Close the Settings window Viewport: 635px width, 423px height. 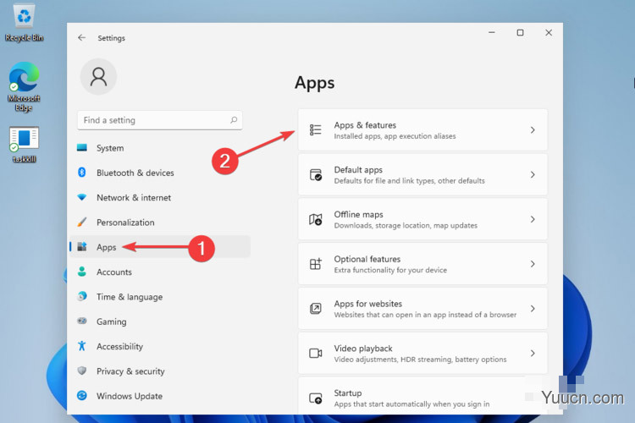pyautogui.click(x=549, y=32)
